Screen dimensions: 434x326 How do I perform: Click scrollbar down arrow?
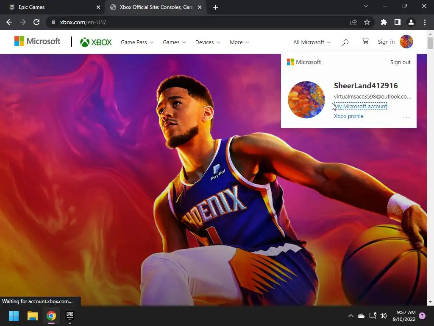pos(430,302)
